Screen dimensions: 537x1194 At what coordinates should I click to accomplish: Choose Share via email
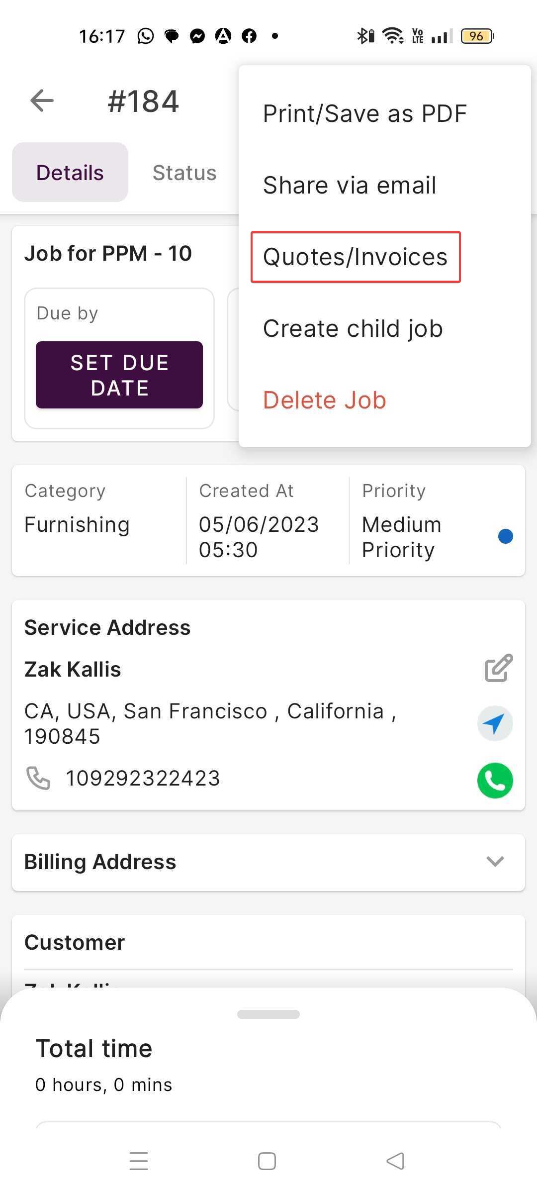(x=350, y=185)
